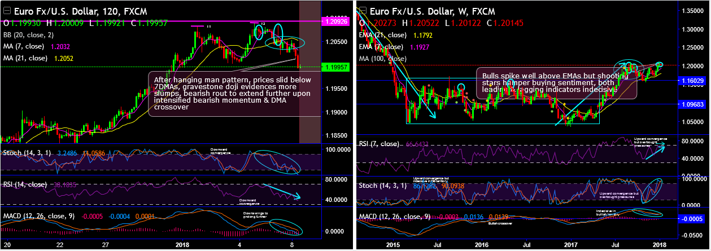Click the '22' date label on time axis
The width and height of the screenshot is (711, 251).
coord(61,245)
